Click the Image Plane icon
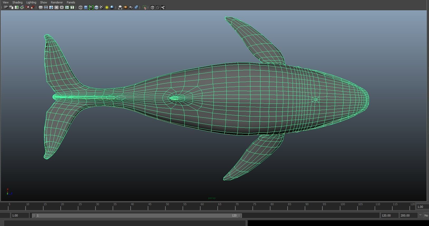 22,7
